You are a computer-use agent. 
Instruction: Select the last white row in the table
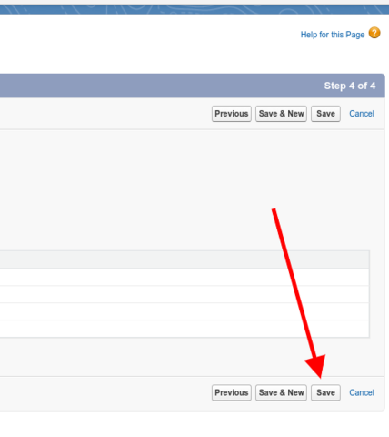[185, 329]
